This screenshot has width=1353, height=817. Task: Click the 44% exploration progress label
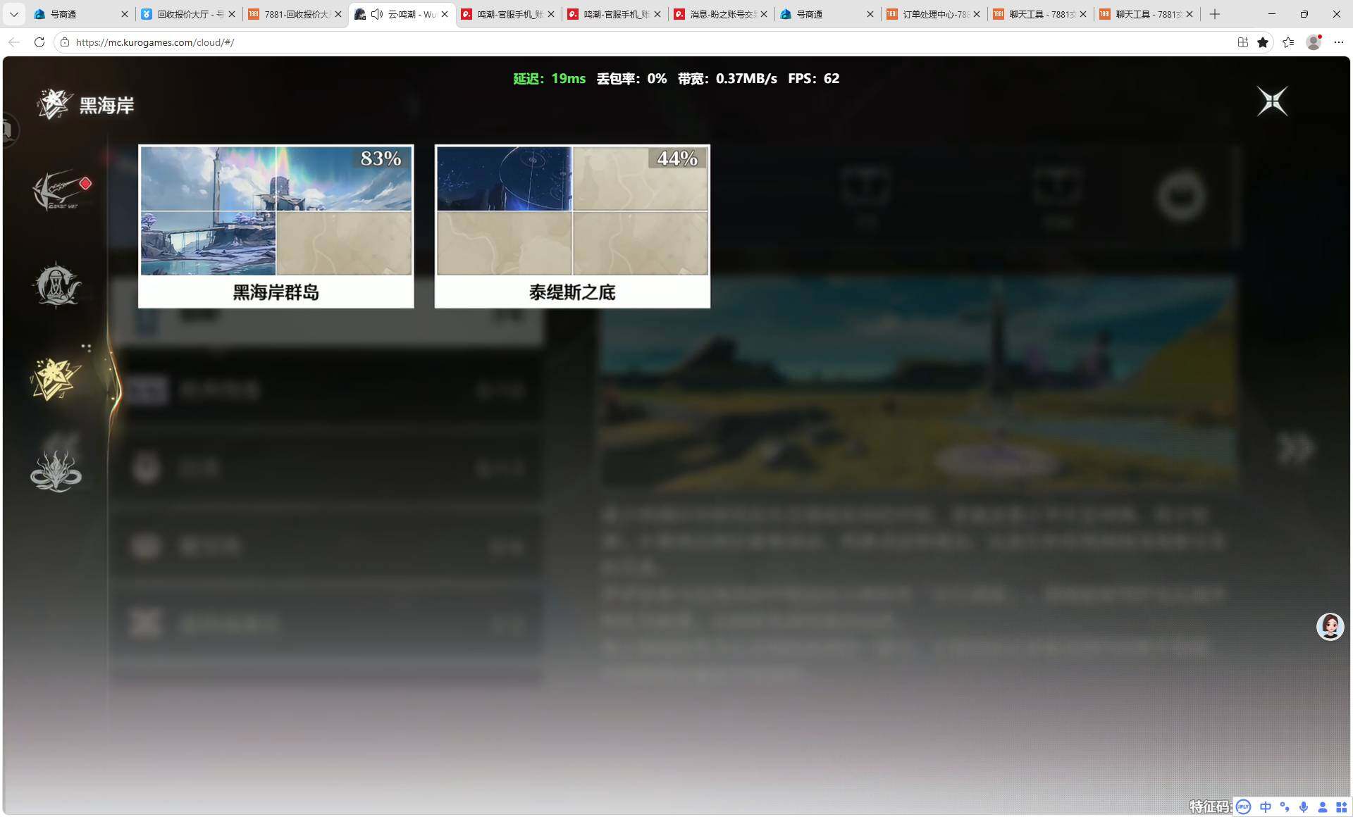point(677,158)
